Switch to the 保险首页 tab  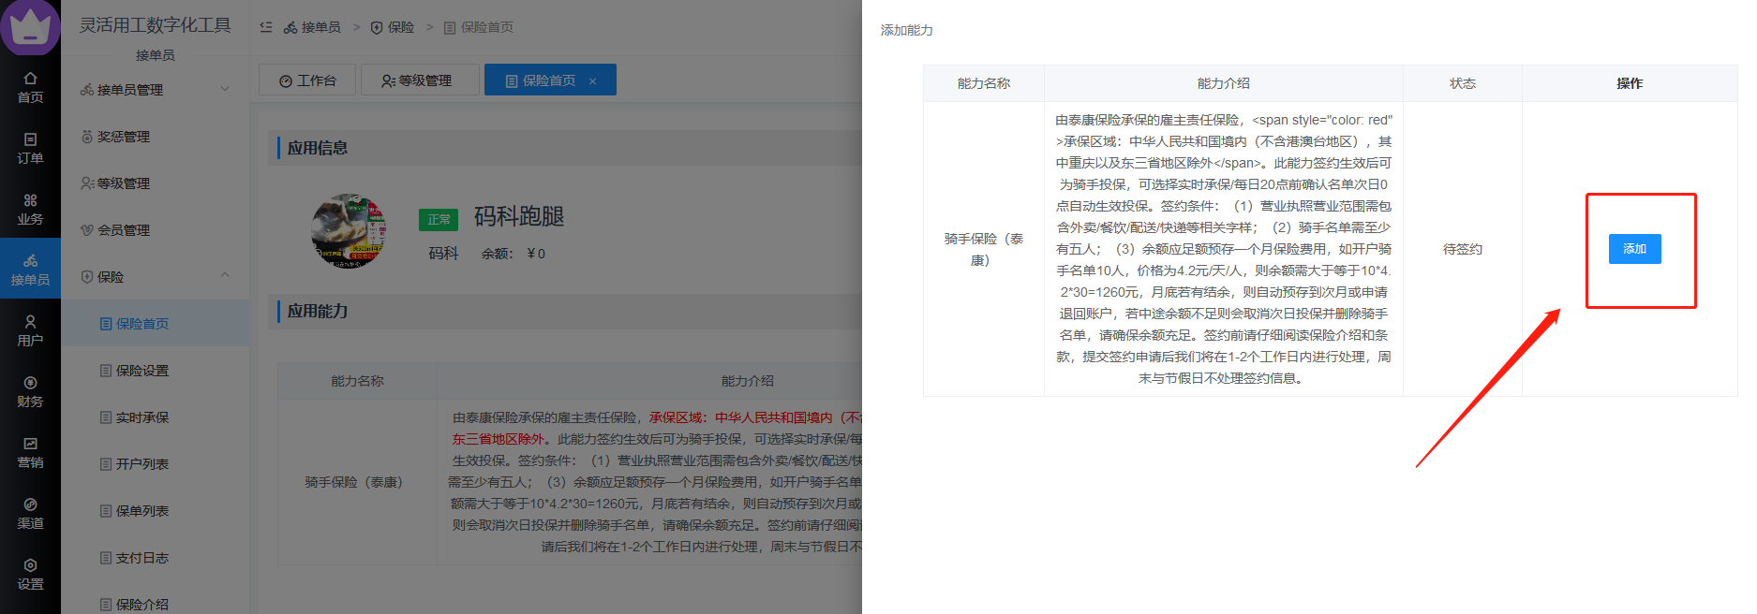click(550, 80)
